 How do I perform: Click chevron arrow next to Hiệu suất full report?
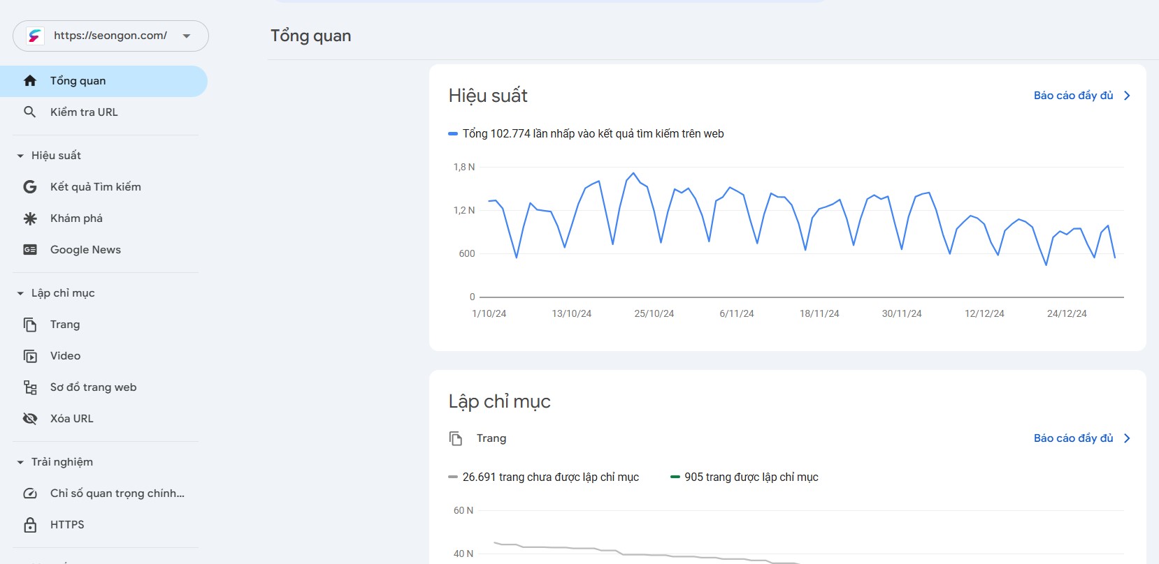click(x=1127, y=96)
